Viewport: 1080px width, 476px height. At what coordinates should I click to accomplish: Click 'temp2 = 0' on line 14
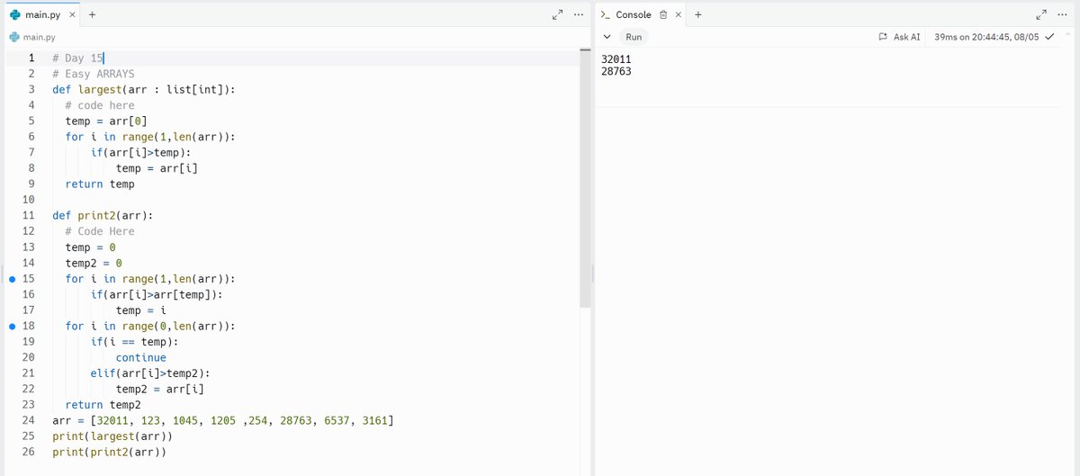tap(94, 263)
